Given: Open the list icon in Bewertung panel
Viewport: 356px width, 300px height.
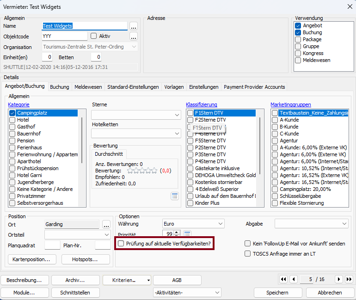Looking at the screenshot, I should (174, 196).
